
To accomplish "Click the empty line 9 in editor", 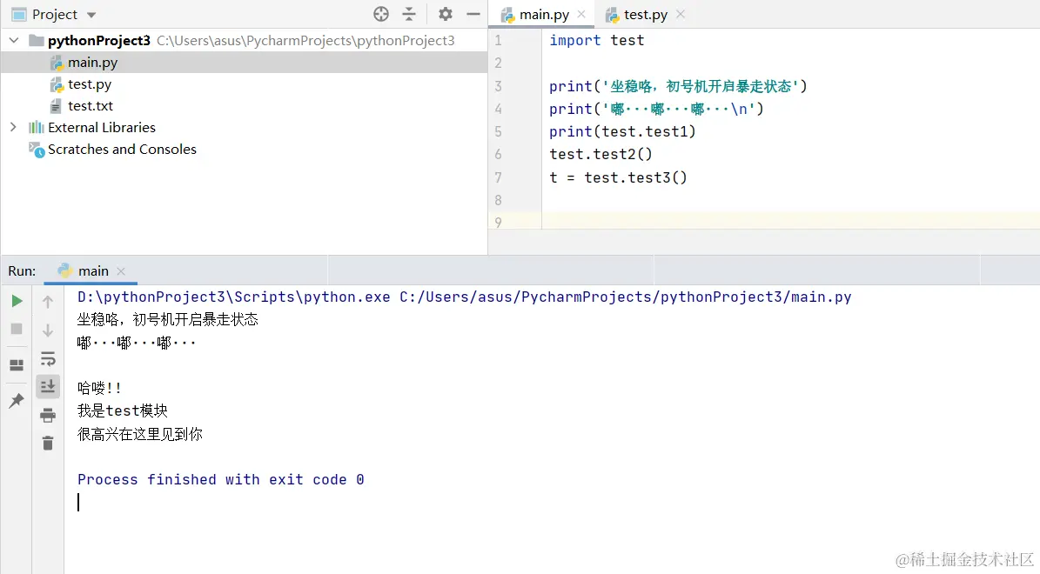I will [789, 222].
